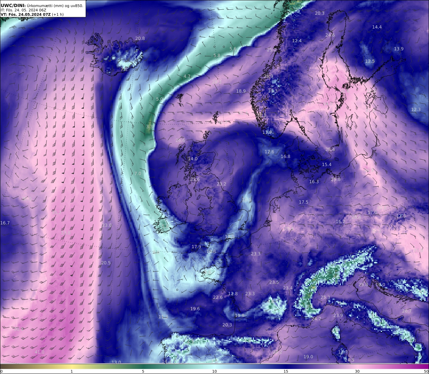The height and width of the screenshot is (374, 429).
Task: Click the 'IT: Fös. 24. 05. 2024 06Z' line
Action: click(x=23, y=10)
